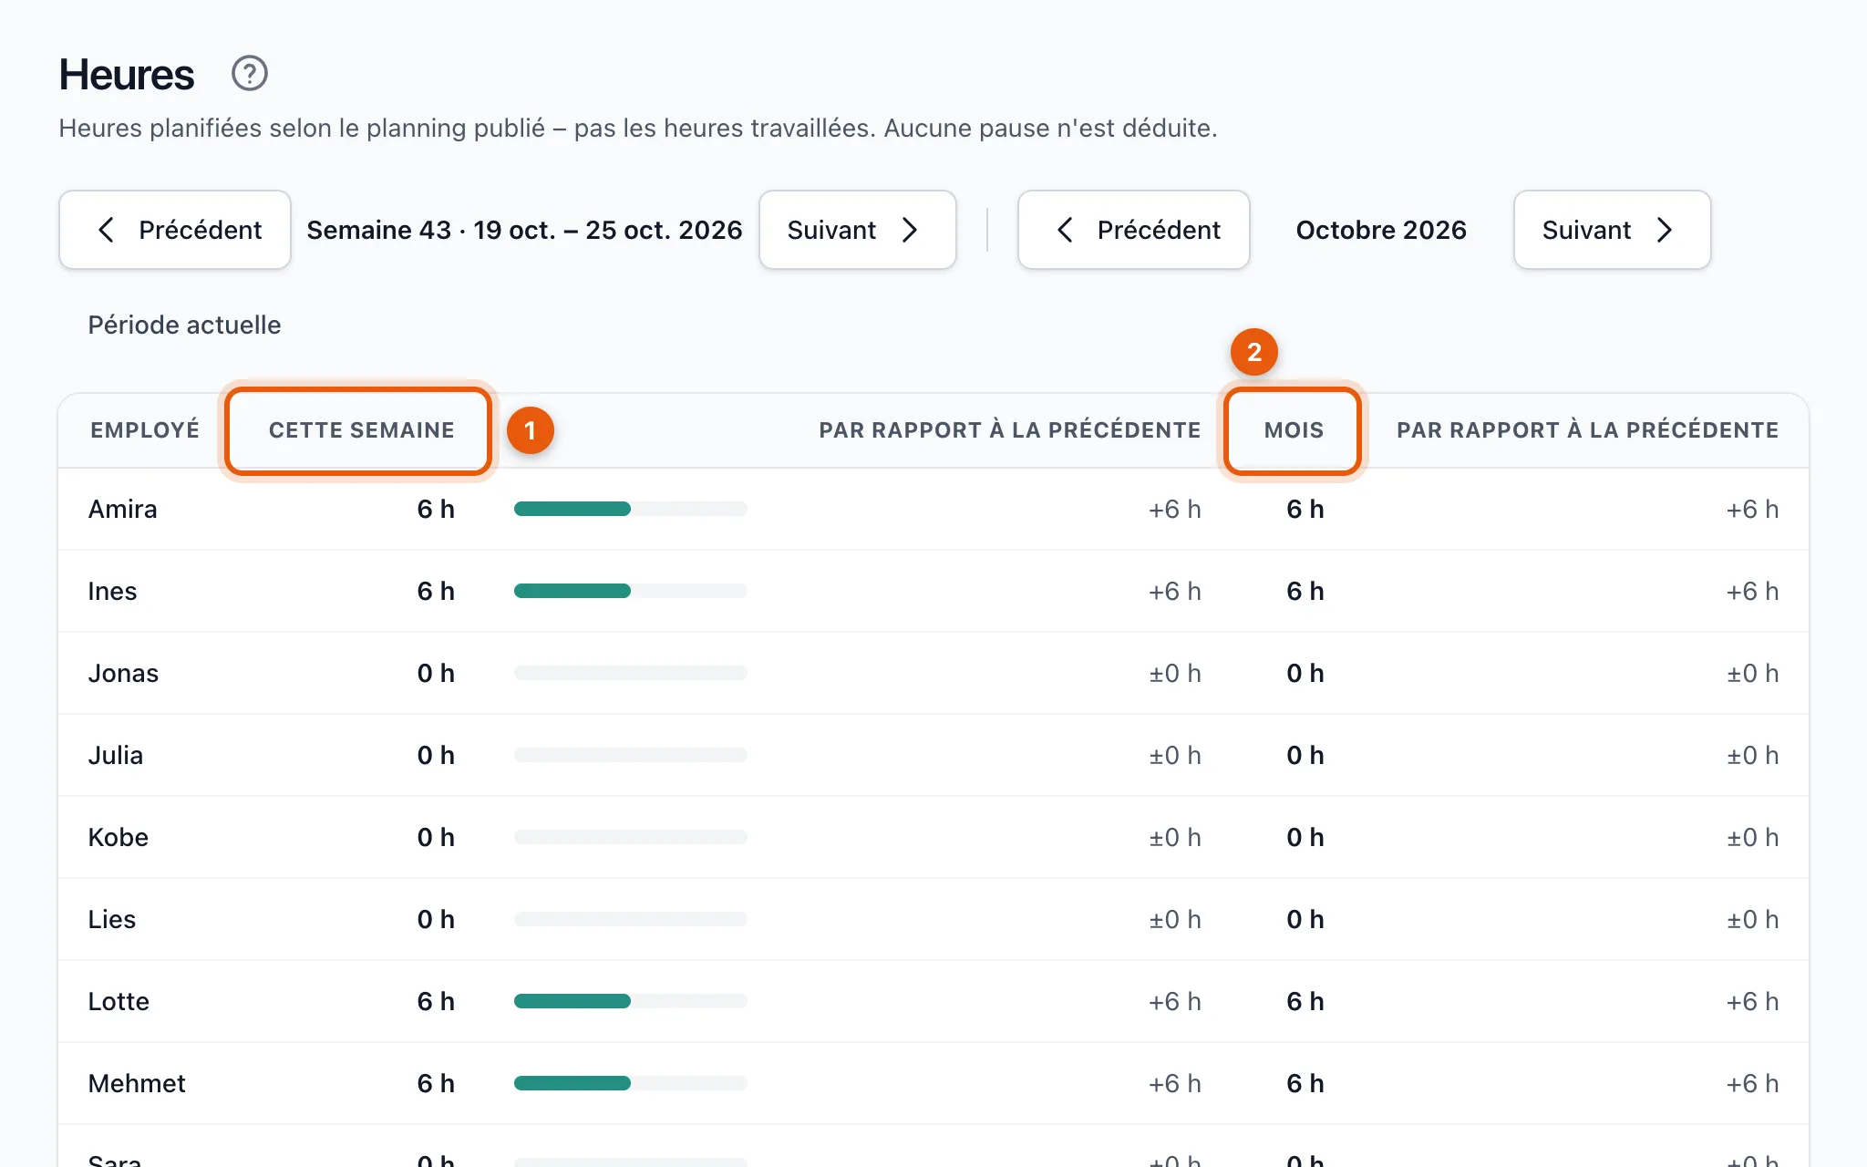Click the Période actuelle label

point(184,325)
